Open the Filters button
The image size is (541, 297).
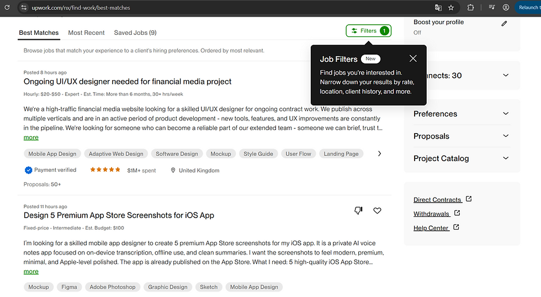coord(368,31)
